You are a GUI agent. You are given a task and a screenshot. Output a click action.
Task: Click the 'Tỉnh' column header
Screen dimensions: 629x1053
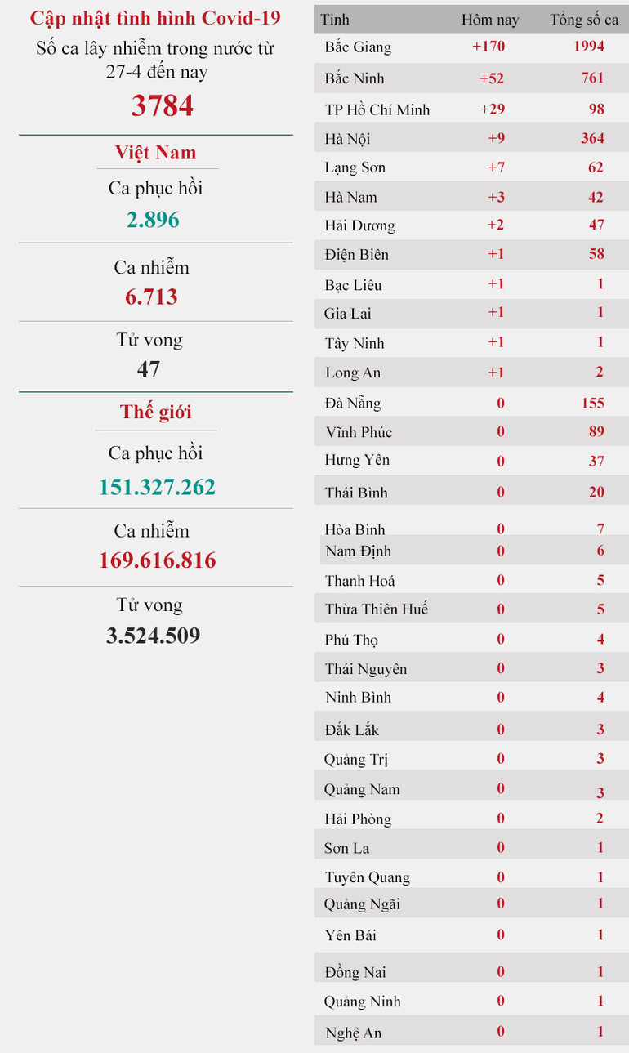tap(335, 19)
